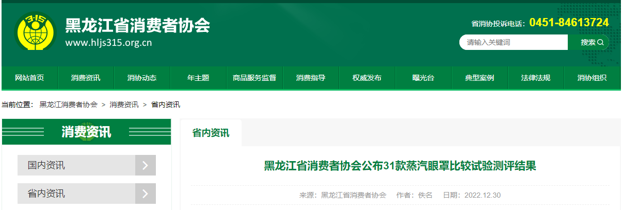
Task: Click the sidebar header 消费资讯
Action: tap(86, 132)
